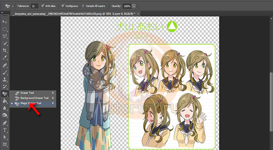The width and height of the screenshot is (273, 150).
Task: Select the Clone Stamp tool
Action: tap(5, 80)
